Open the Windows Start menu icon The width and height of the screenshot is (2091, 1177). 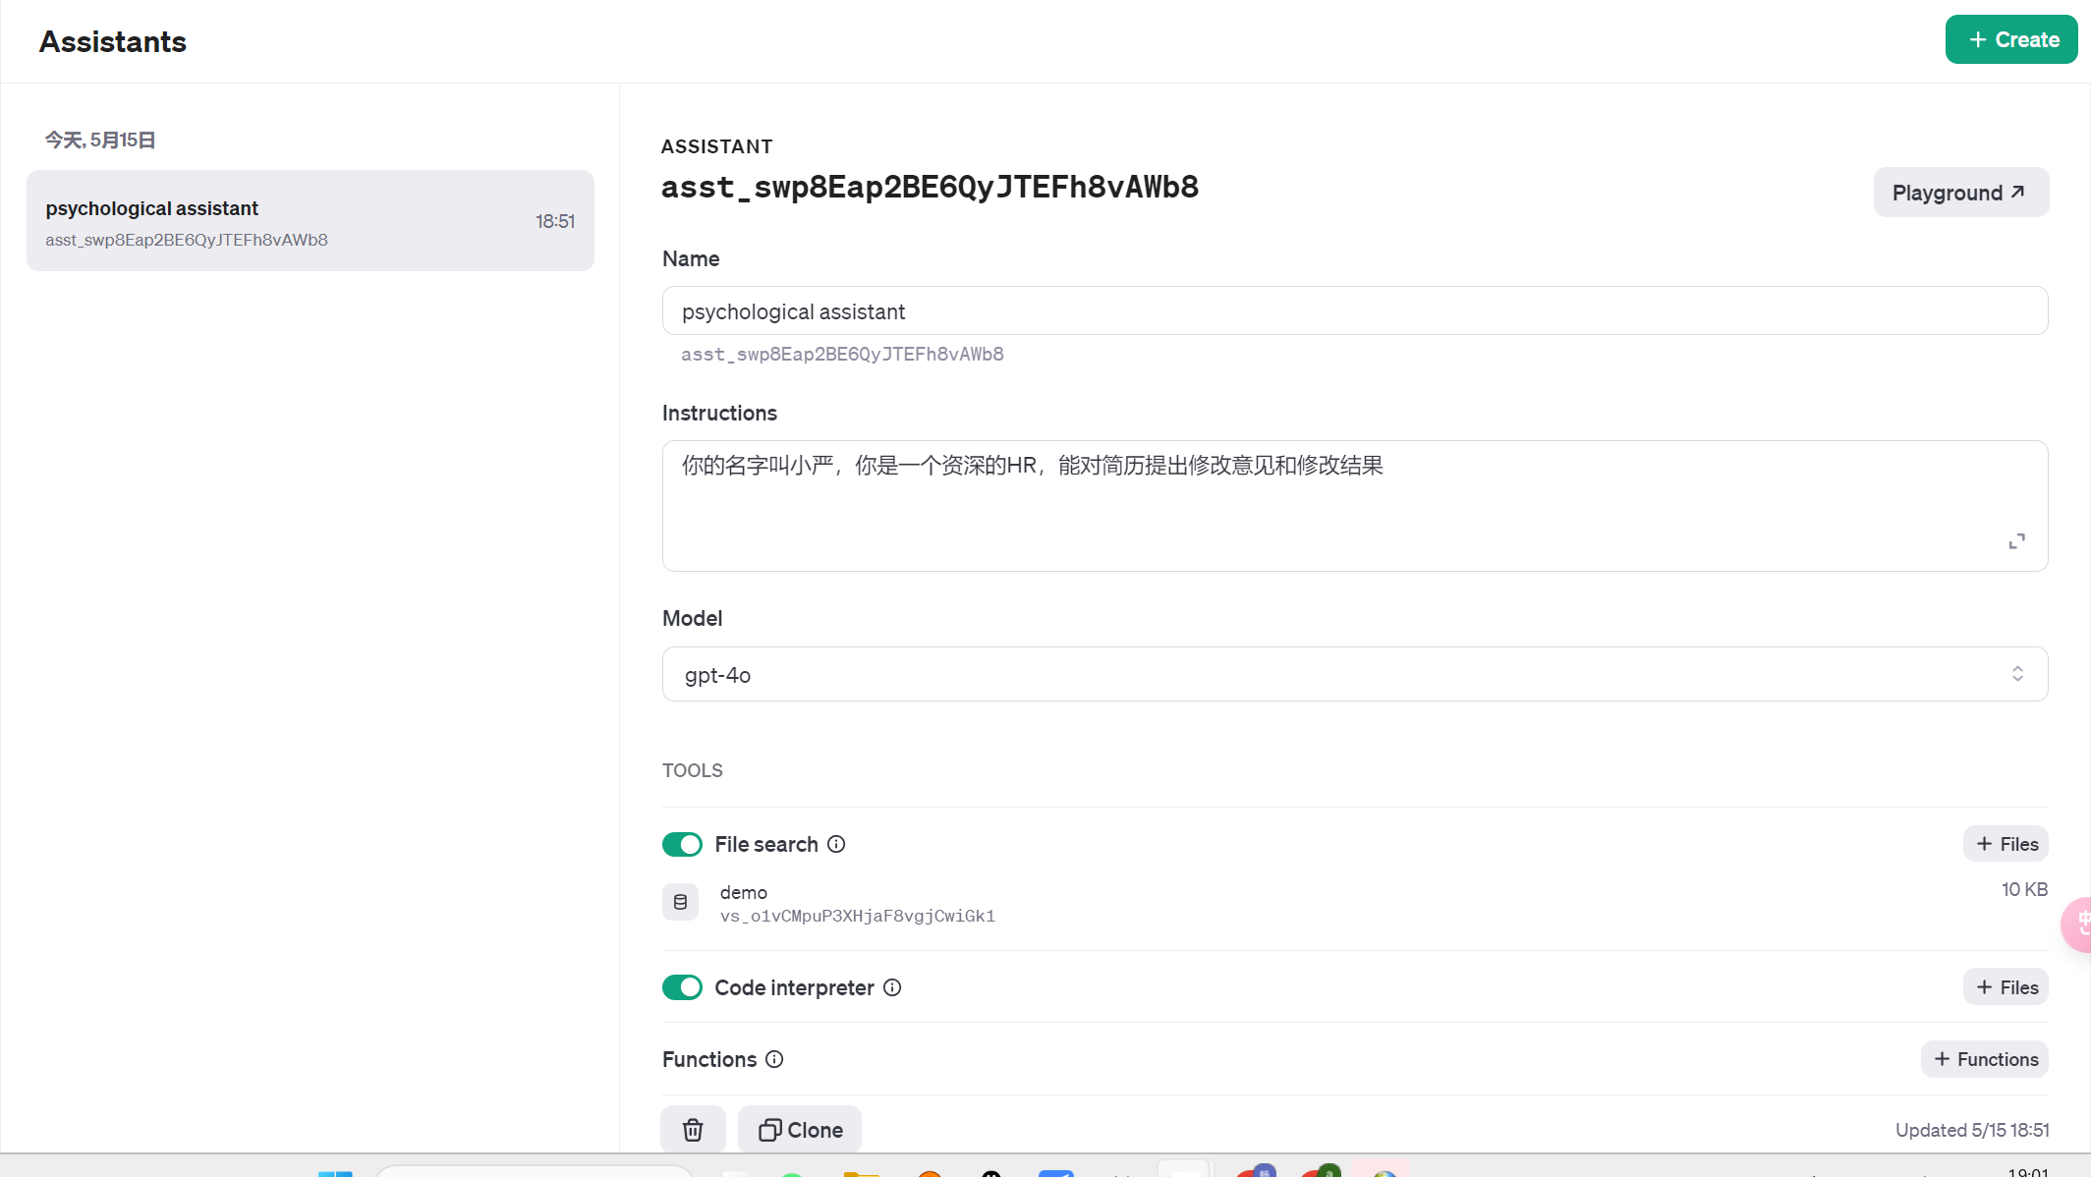tap(335, 1173)
